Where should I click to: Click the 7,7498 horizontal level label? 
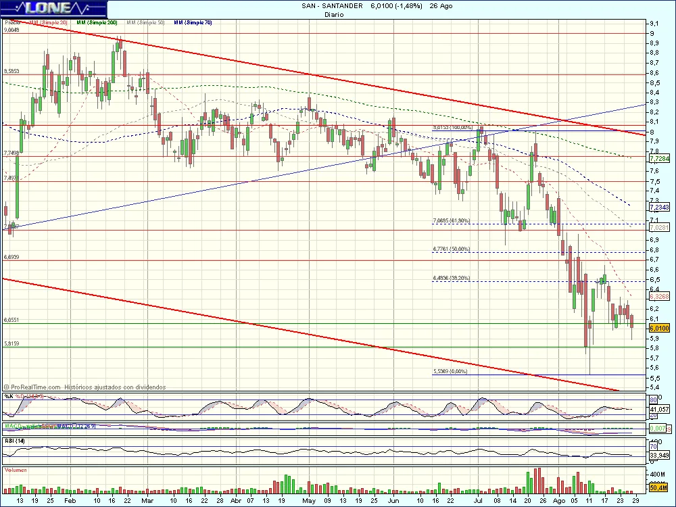pyautogui.click(x=11, y=153)
